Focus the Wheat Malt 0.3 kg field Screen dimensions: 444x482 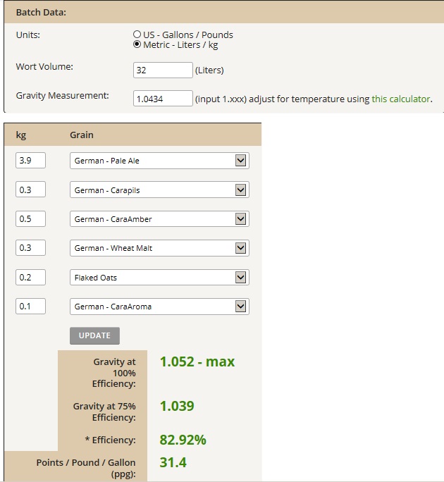30,248
